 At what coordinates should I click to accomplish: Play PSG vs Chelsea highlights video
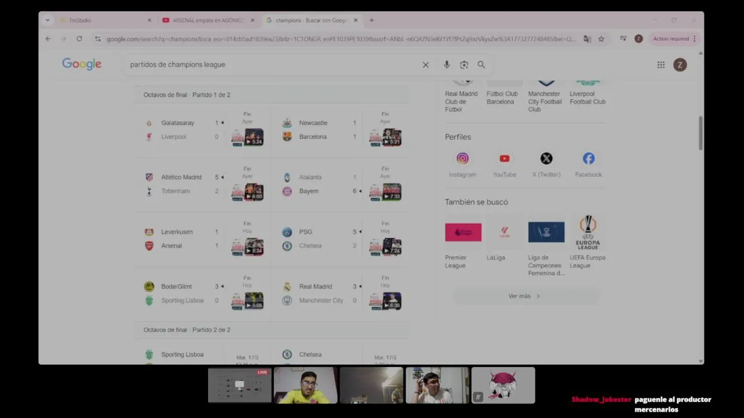pos(385,247)
